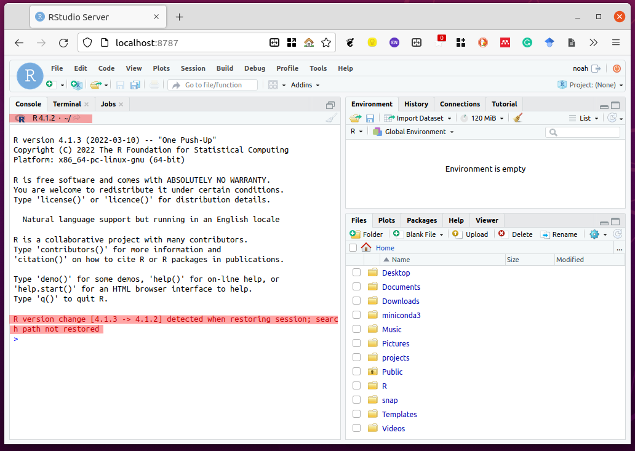Expand the New File dropdown arrow

(x=62, y=85)
